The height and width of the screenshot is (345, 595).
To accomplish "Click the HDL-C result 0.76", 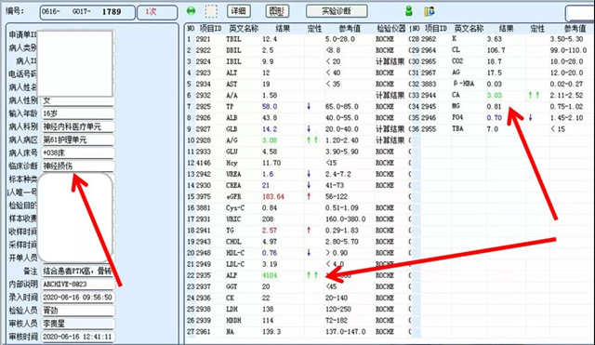I will [270, 253].
